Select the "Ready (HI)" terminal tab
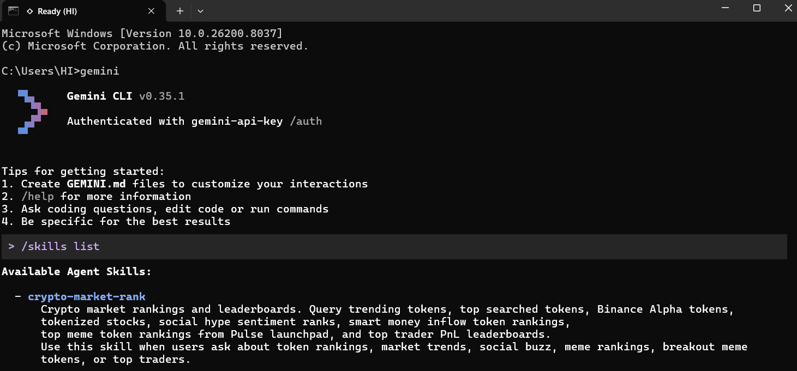 point(82,11)
